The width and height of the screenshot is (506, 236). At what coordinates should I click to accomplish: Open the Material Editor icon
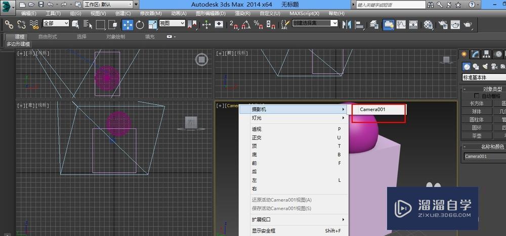[428, 24]
